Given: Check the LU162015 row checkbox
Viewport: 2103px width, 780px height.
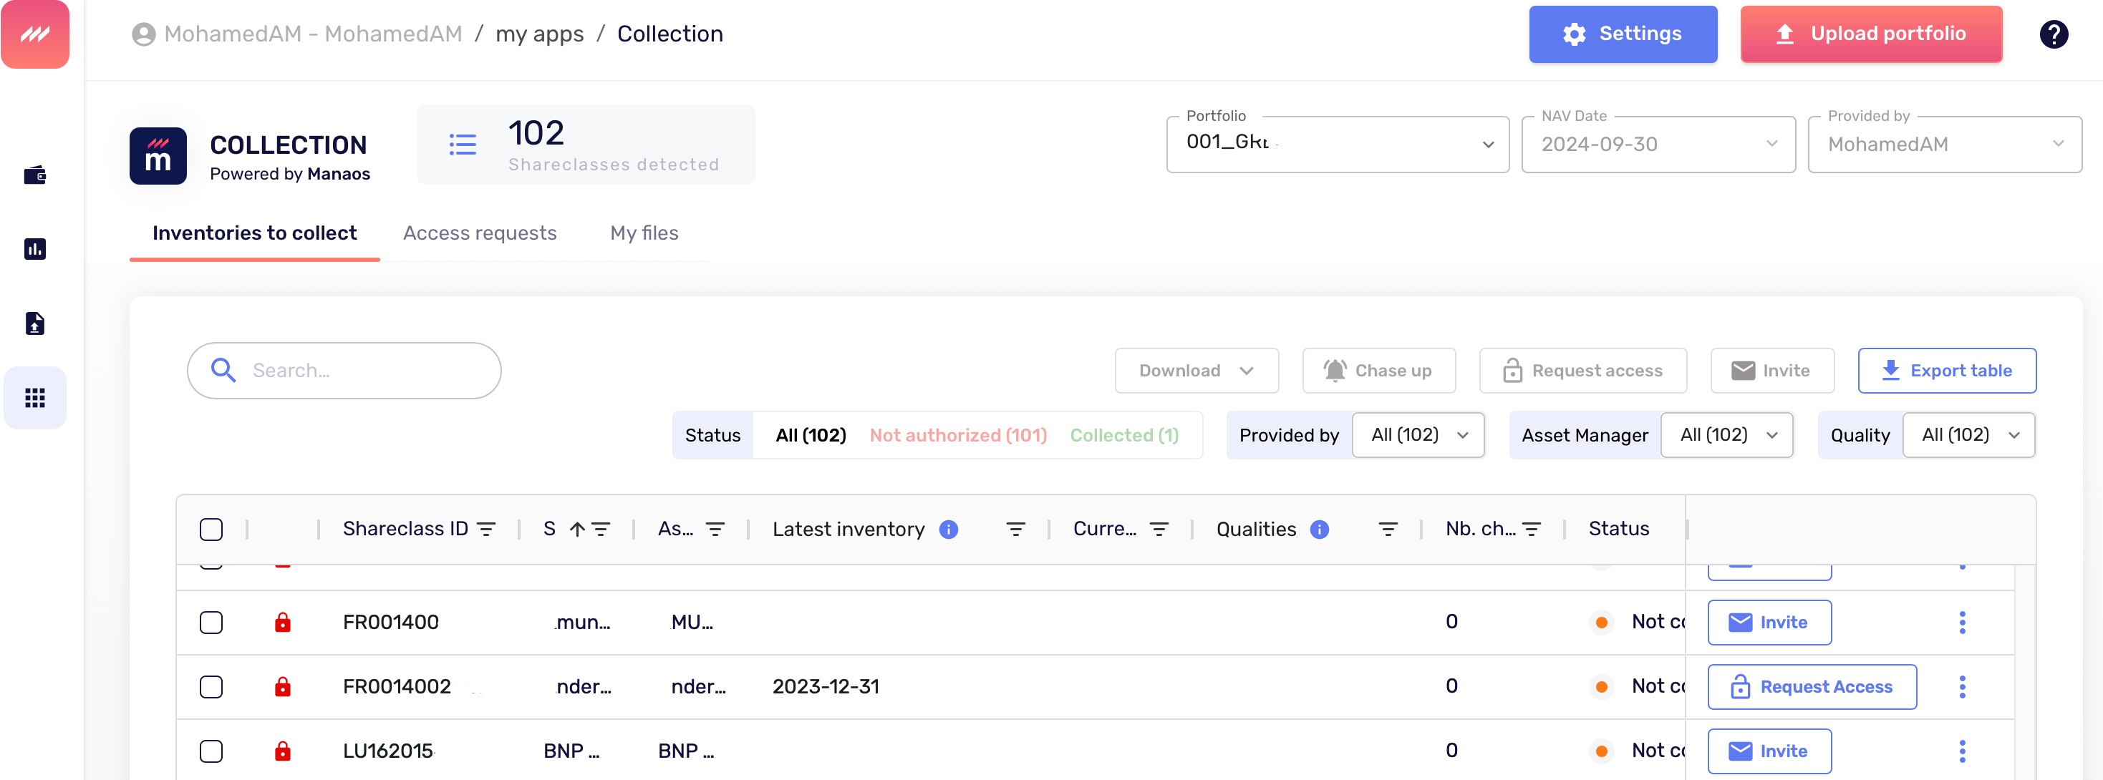Looking at the screenshot, I should [211, 751].
